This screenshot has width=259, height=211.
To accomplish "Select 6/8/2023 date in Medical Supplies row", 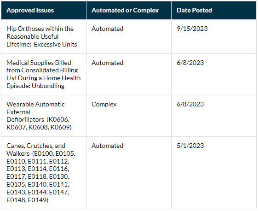I will tap(190, 63).
